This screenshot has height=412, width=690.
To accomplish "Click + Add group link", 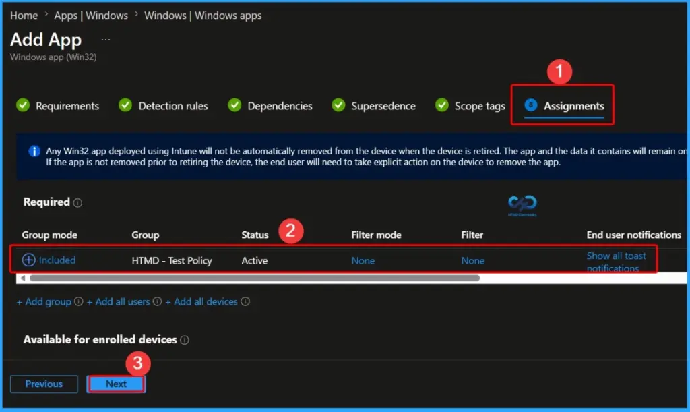I will coord(44,302).
